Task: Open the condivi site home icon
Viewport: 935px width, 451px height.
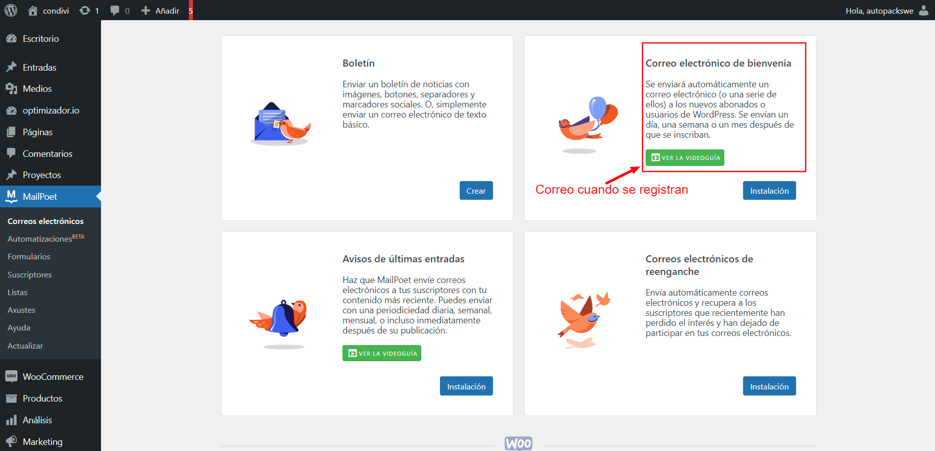Action: coord(33,11)
